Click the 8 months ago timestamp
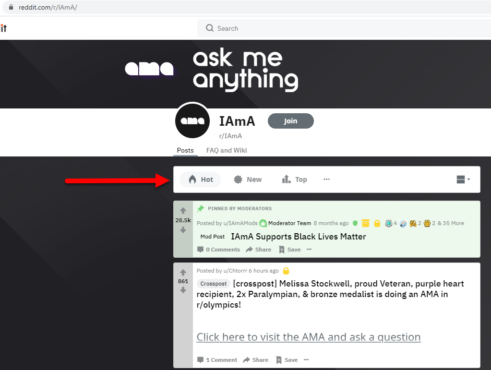Image resolution: width=491 pixels, height=370 pixels. point(331,223)
